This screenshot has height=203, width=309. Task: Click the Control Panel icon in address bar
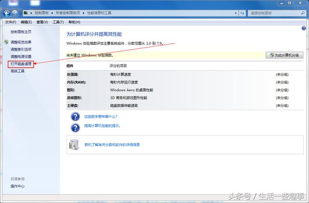tap(26, 13)
